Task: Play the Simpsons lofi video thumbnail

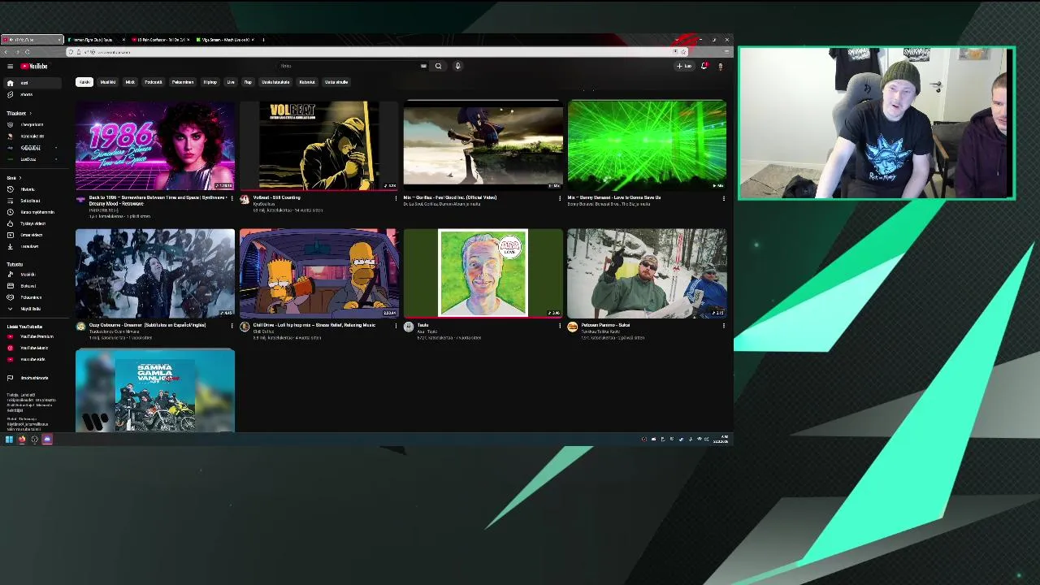Action: [319, 273]
